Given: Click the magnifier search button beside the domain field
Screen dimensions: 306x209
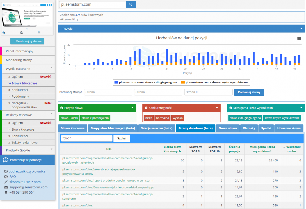Looking at the screenshot, I should (131, 4).
